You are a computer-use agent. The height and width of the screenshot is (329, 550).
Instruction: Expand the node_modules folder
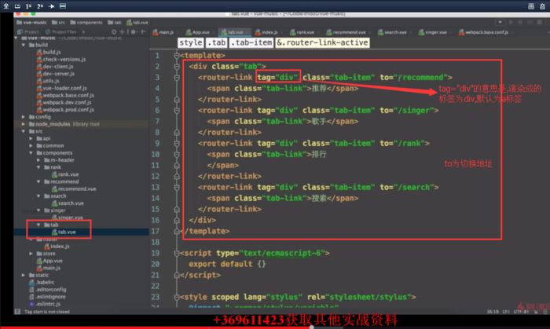24,124
